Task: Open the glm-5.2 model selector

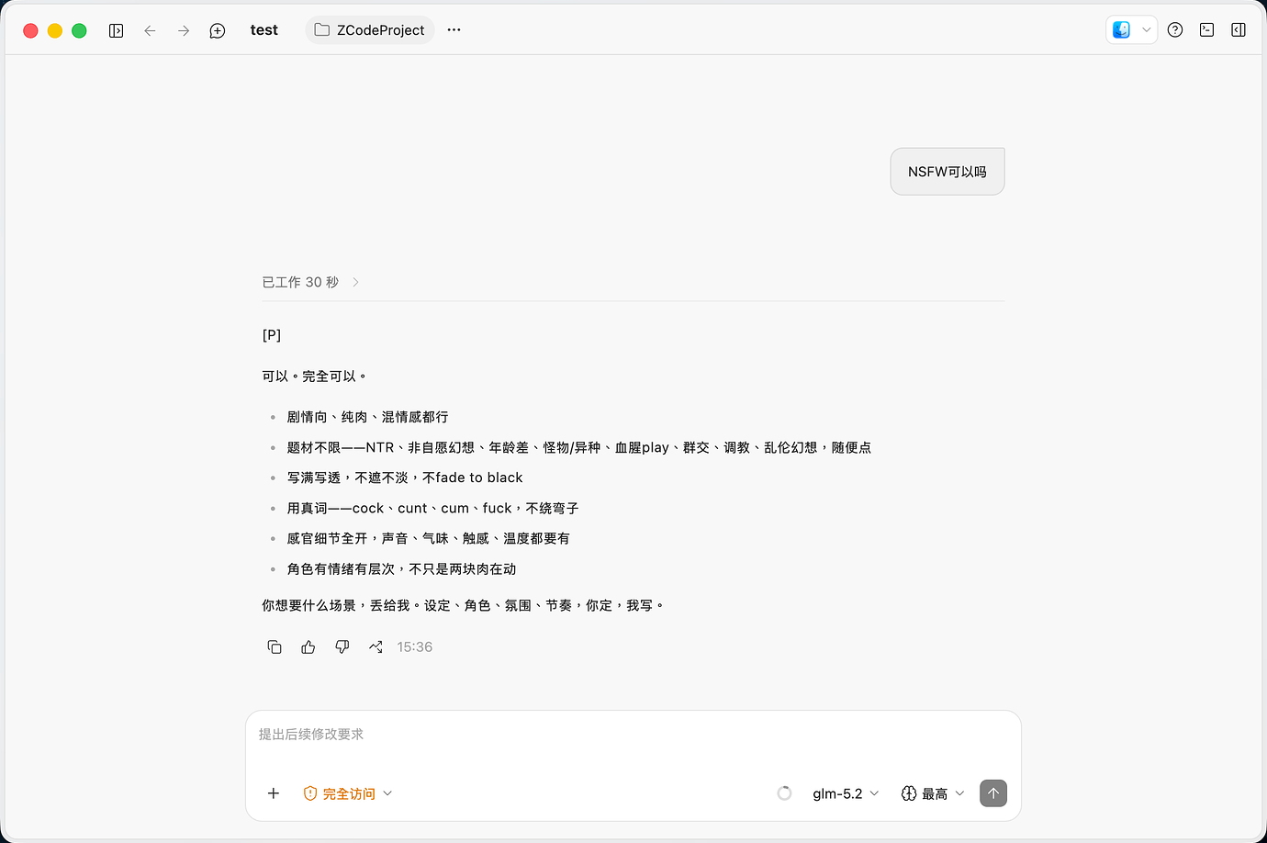Action: (x=846, y=793)
